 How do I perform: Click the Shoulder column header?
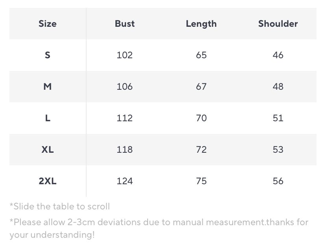[278, 24]
